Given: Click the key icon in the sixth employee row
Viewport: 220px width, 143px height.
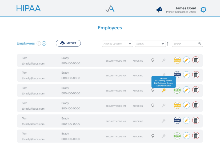Looking at the screenshot, I should [x=163, y=136].
